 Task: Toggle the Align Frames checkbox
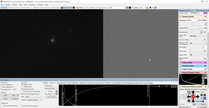coord(22,84)
